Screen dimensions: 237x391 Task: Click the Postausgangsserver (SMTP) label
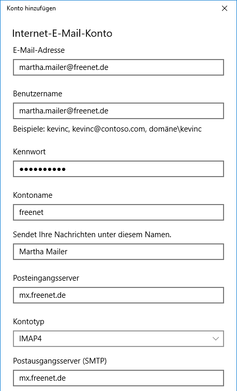pos(60,361)
